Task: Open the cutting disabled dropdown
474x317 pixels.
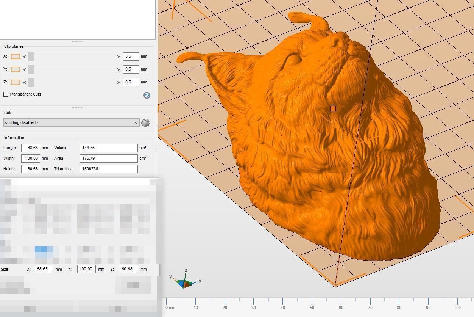Action: 72,122
